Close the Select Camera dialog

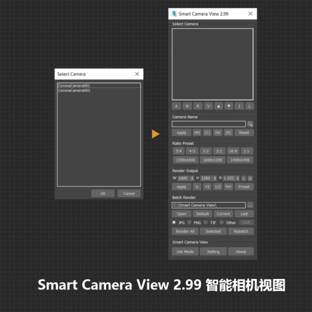[x=137, y=74]
